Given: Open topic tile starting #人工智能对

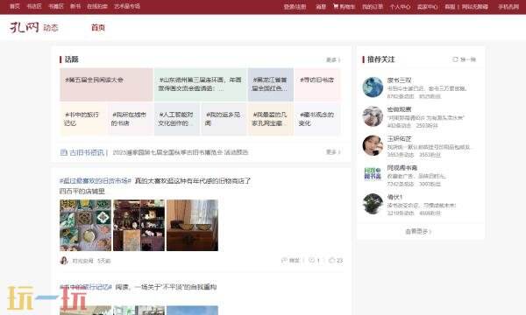Looking at the screenshot, I should click(x=177, y=119).
